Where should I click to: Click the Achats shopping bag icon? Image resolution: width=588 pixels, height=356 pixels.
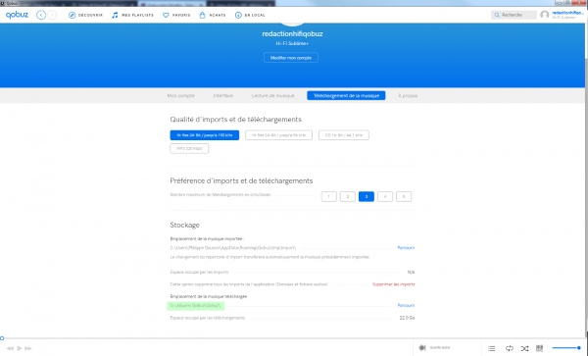pos(203,15)
